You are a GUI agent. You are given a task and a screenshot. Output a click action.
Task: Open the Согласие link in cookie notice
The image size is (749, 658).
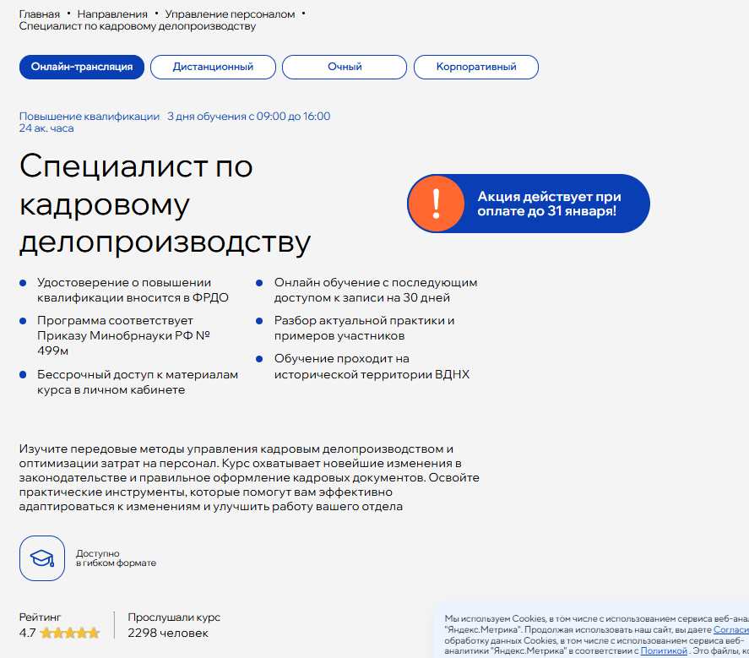730,629
